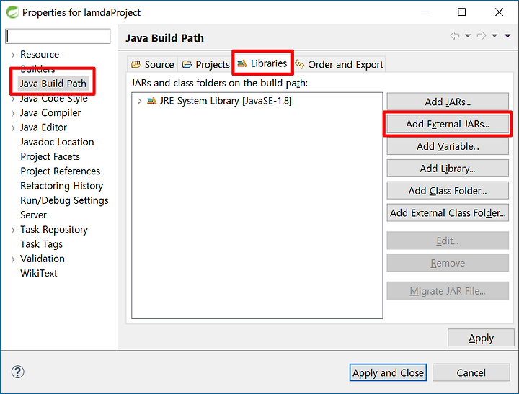Select Java Editor entry
Image resolution: width=519 pixels, height=394 pixels.
pyautogui.click(x=43, y=127)
